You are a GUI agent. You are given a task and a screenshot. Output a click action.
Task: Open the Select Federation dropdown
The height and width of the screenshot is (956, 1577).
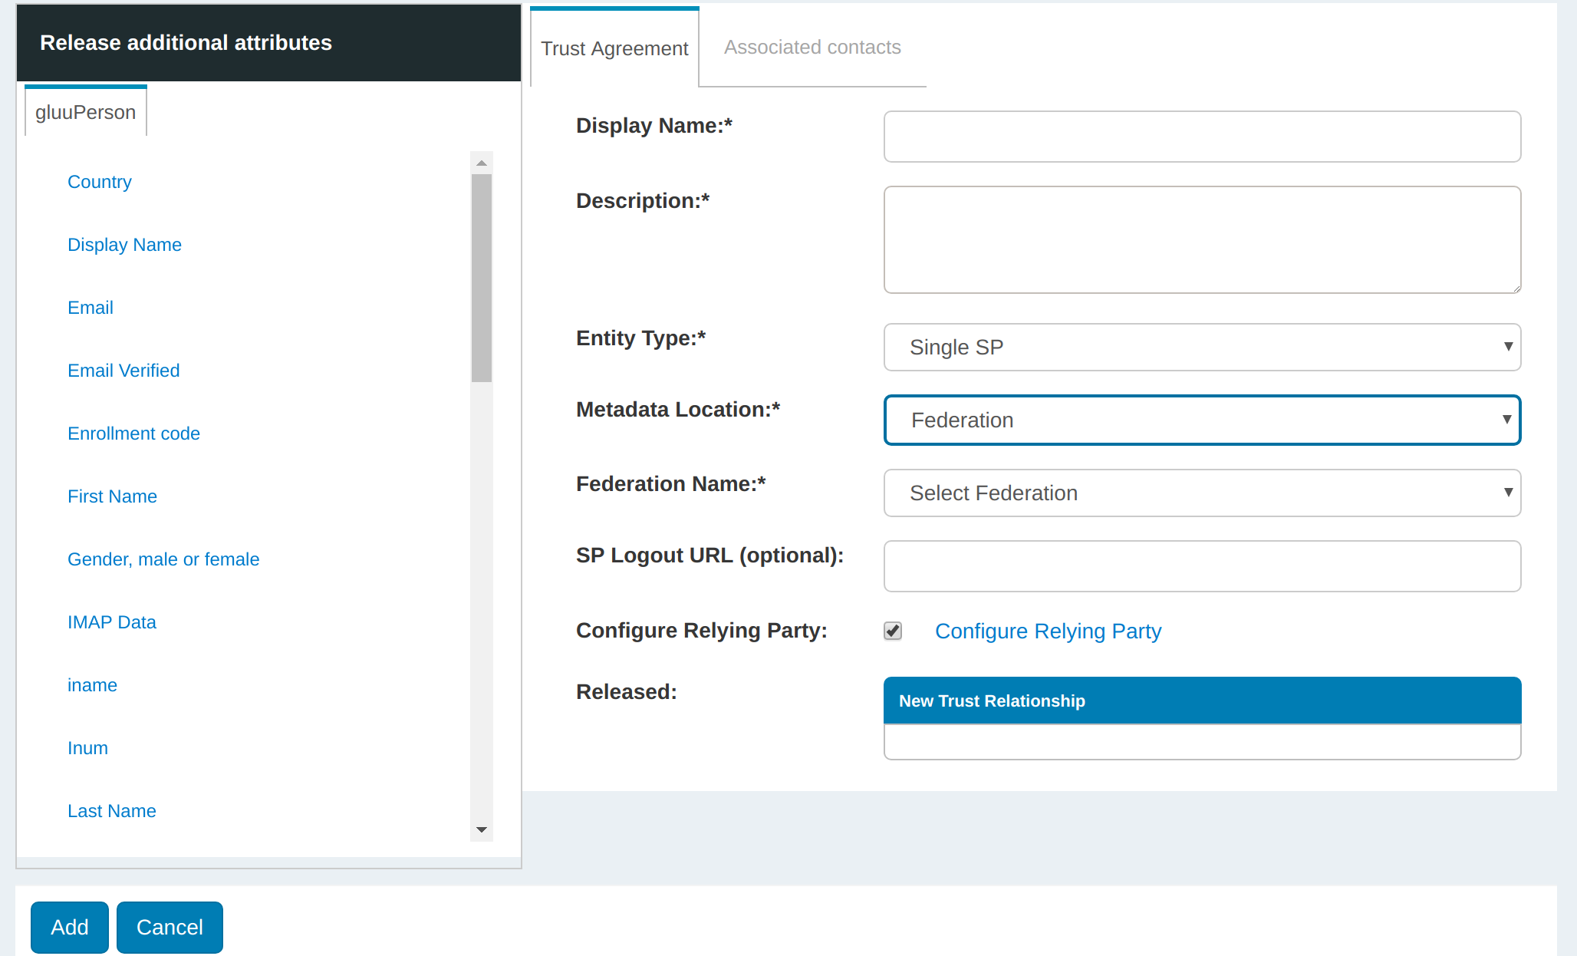pos(1202,493)
